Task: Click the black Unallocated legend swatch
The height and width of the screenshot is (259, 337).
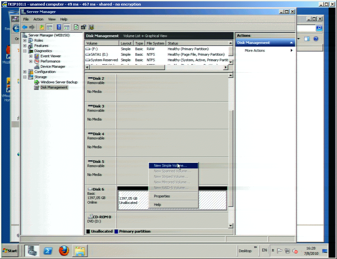Action: click(x=88, y=231)
